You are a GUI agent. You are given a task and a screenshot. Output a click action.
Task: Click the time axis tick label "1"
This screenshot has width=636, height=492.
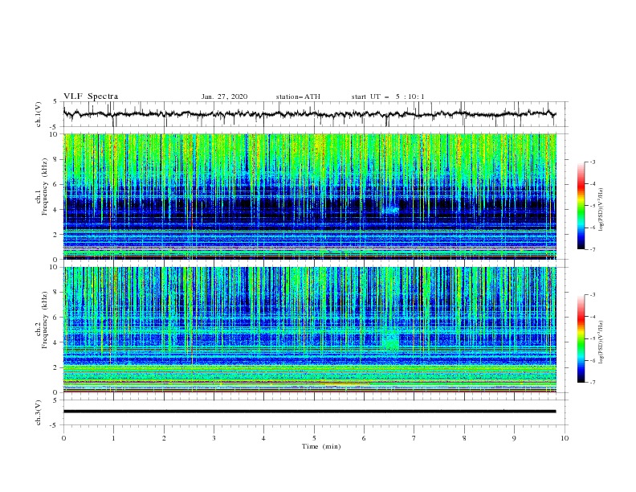coord(113,438)
